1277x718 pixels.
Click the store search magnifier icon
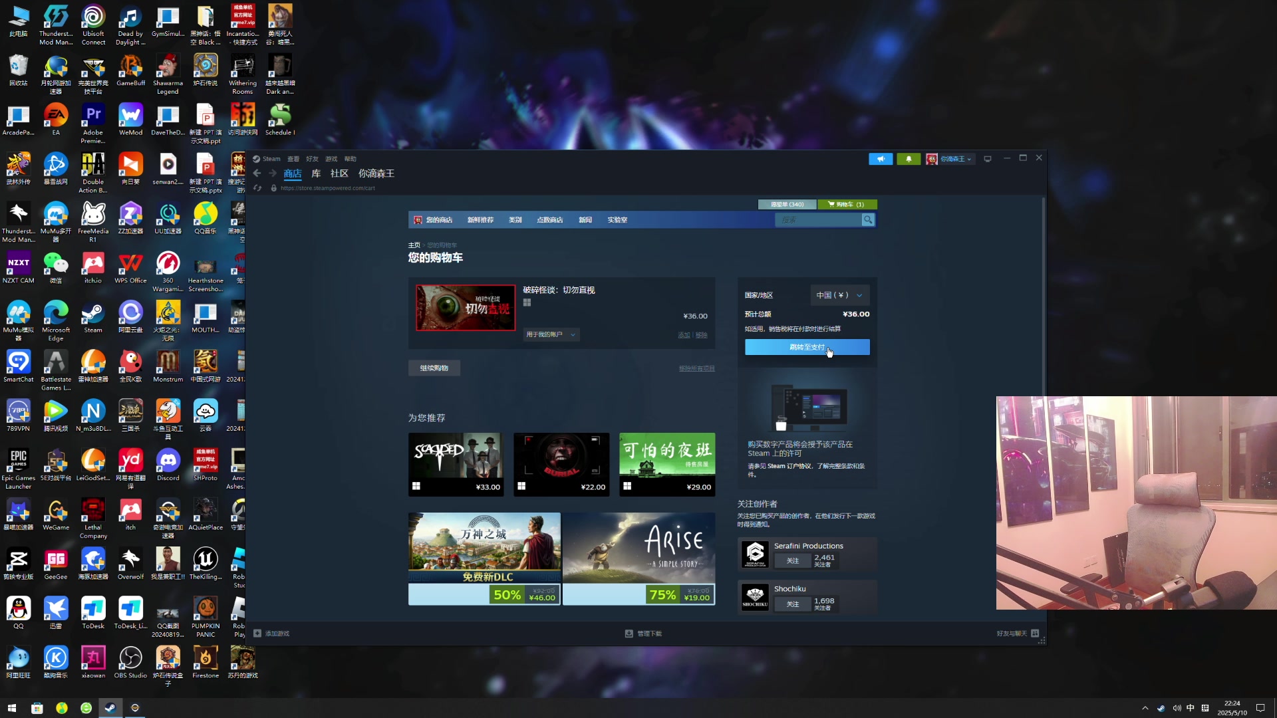tap(868, 220)
